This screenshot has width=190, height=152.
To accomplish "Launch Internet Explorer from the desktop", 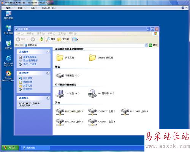I will click(x=8, y=61).
